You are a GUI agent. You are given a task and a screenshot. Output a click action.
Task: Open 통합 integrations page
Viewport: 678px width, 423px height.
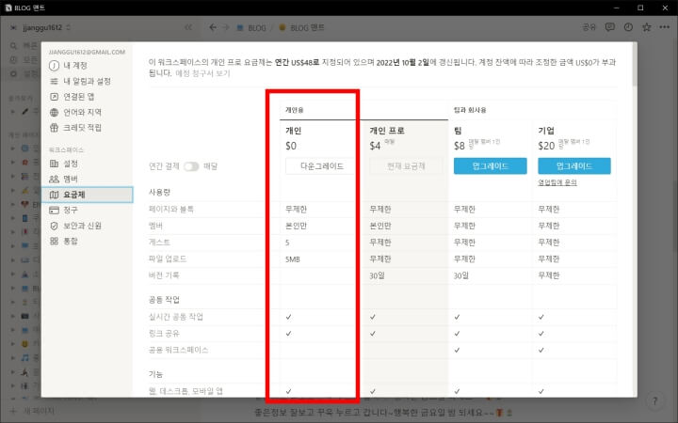click(x=71, y=242)
